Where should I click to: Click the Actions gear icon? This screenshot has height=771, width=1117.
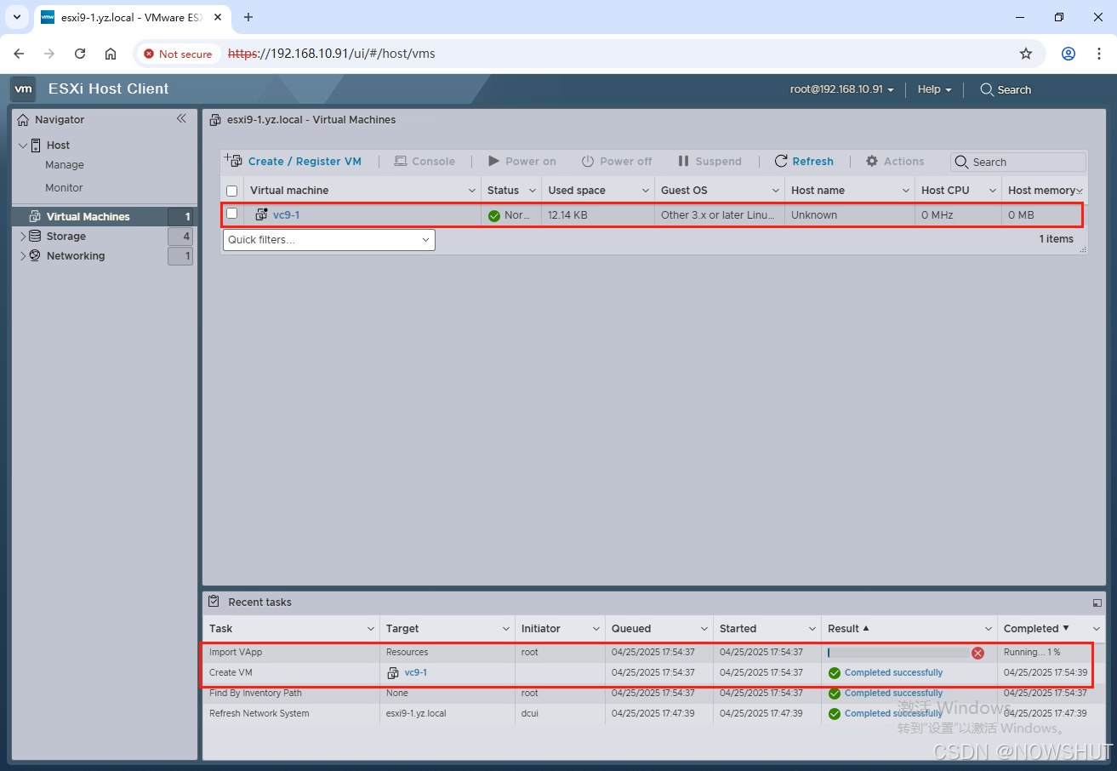872,161
